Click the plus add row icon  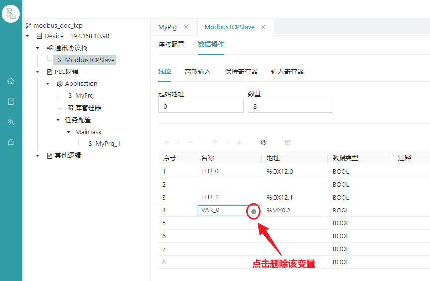click(167, 142)
